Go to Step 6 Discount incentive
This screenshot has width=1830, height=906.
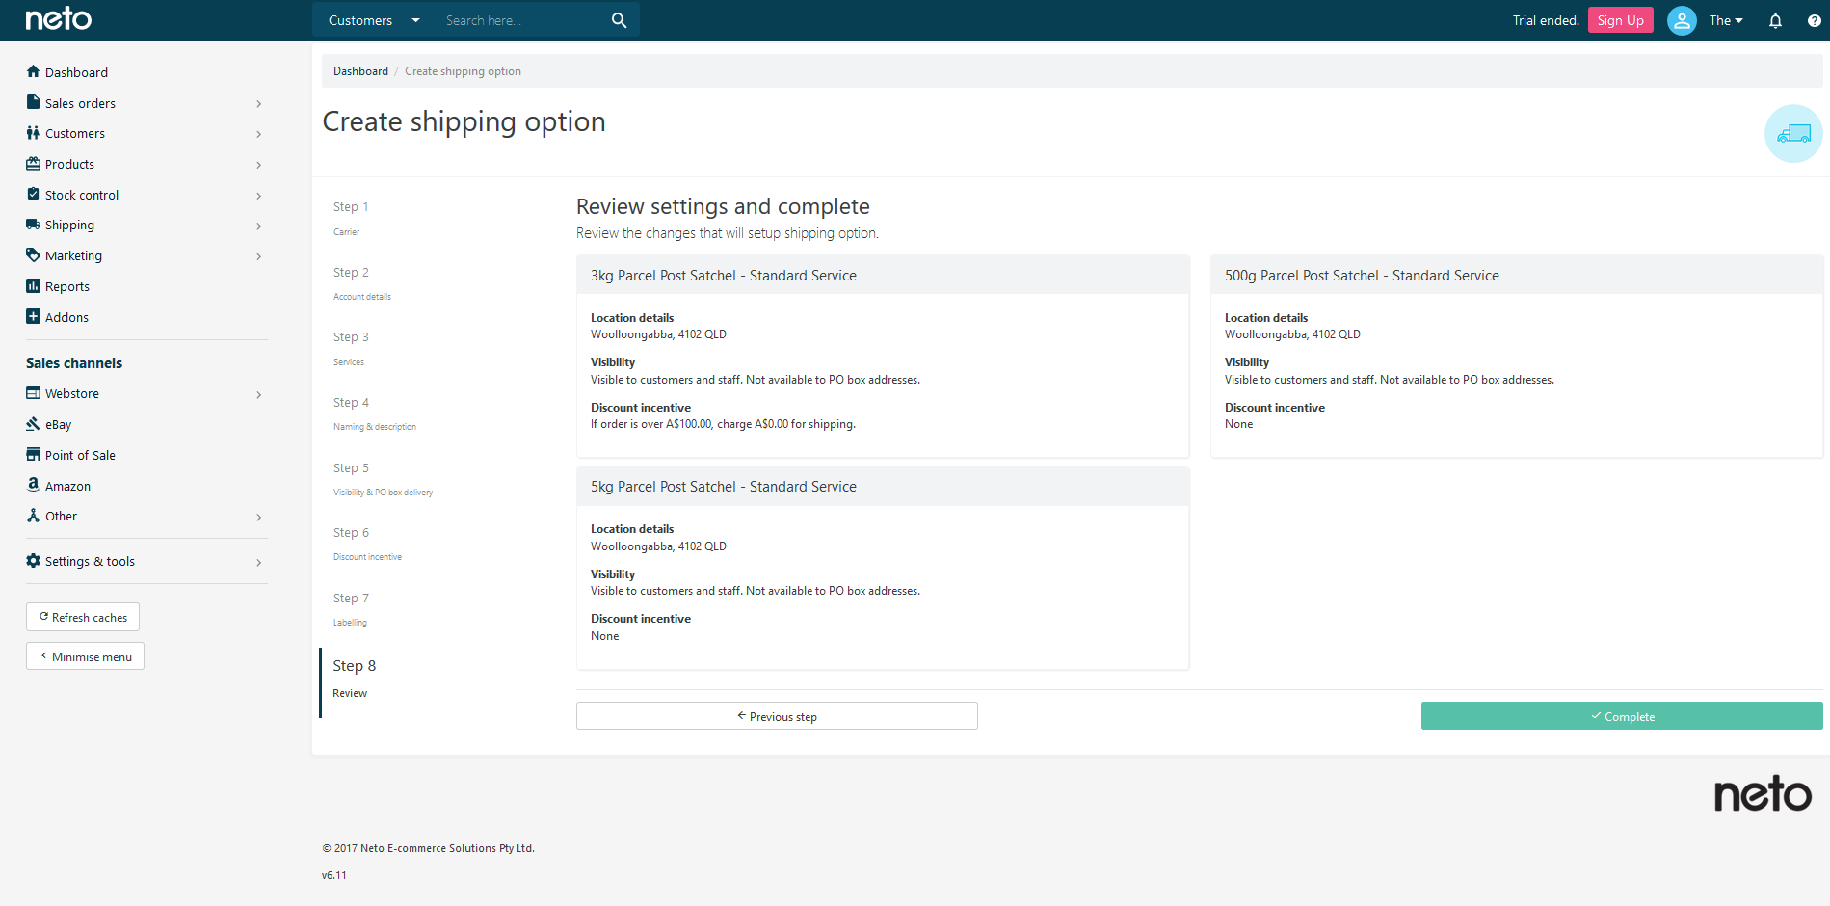click(x=367, y=544)
